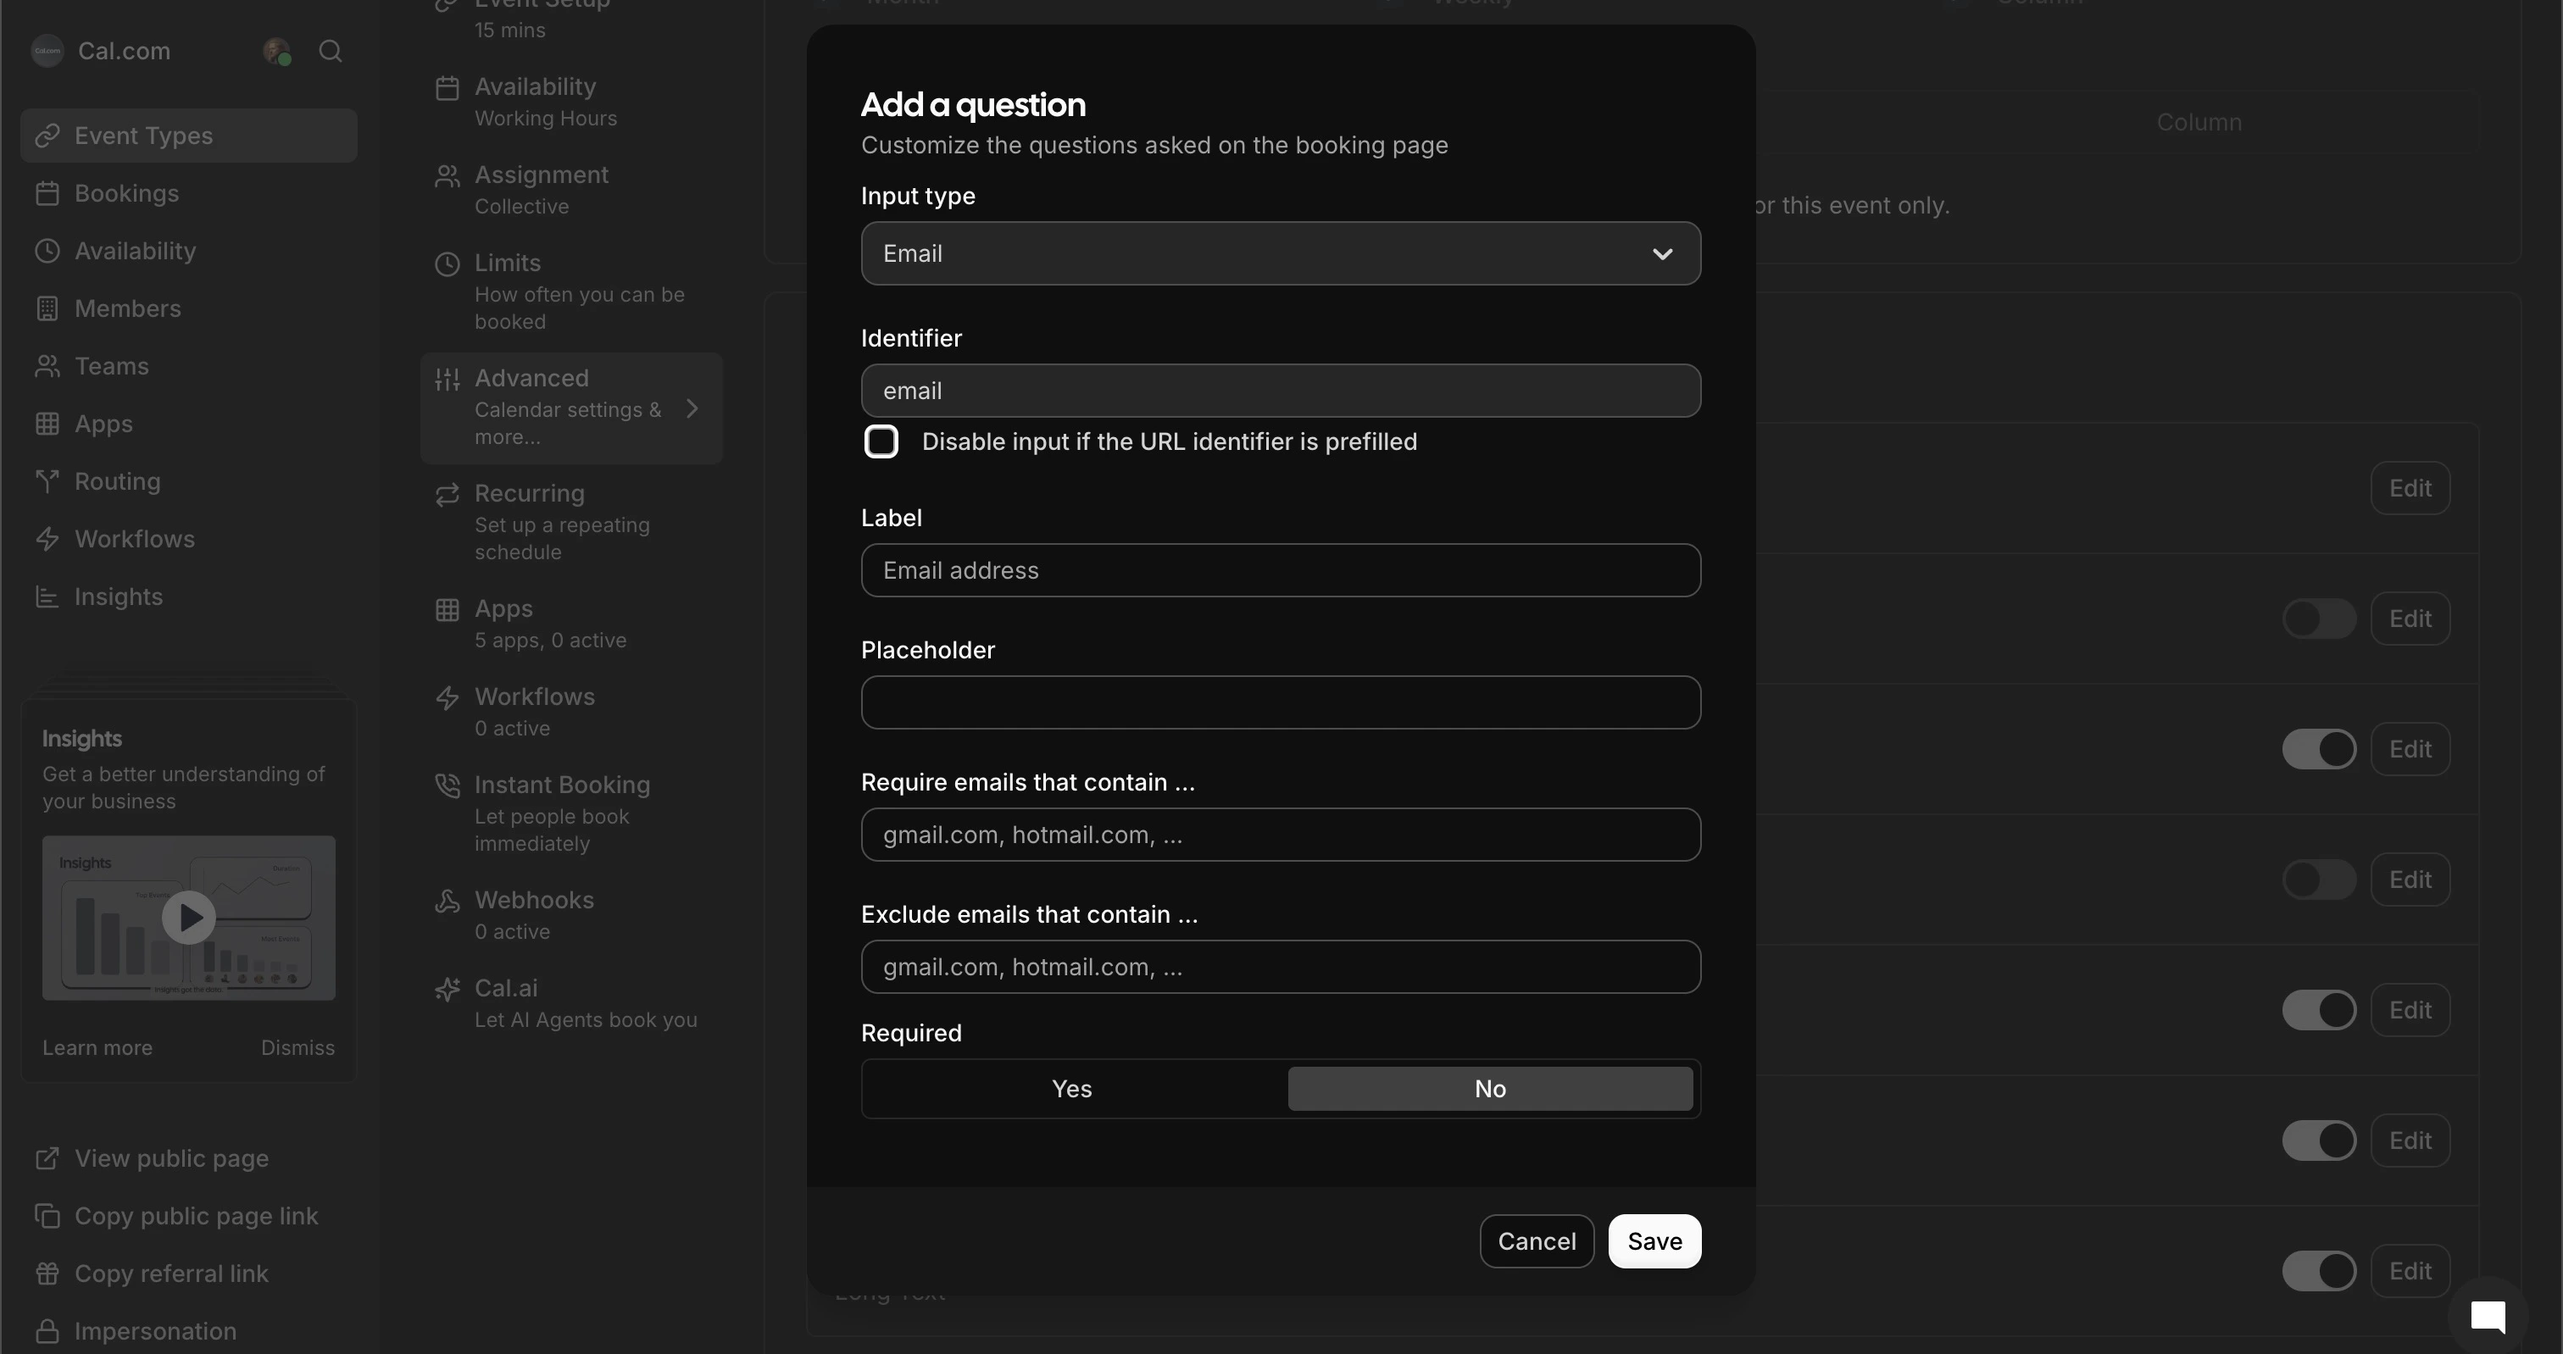
Task: Click the Save button
Action: [1654, 1241]
